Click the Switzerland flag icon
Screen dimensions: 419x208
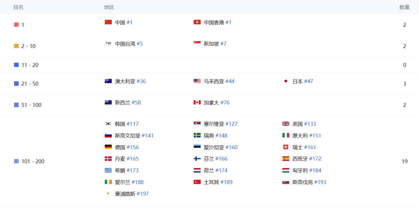tap(286, 147)
